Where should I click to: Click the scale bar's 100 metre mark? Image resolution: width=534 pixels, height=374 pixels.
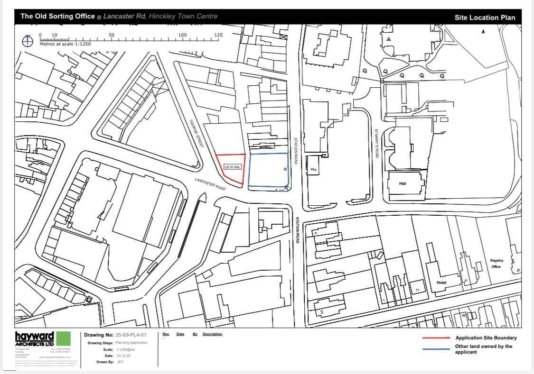(183, 35)
